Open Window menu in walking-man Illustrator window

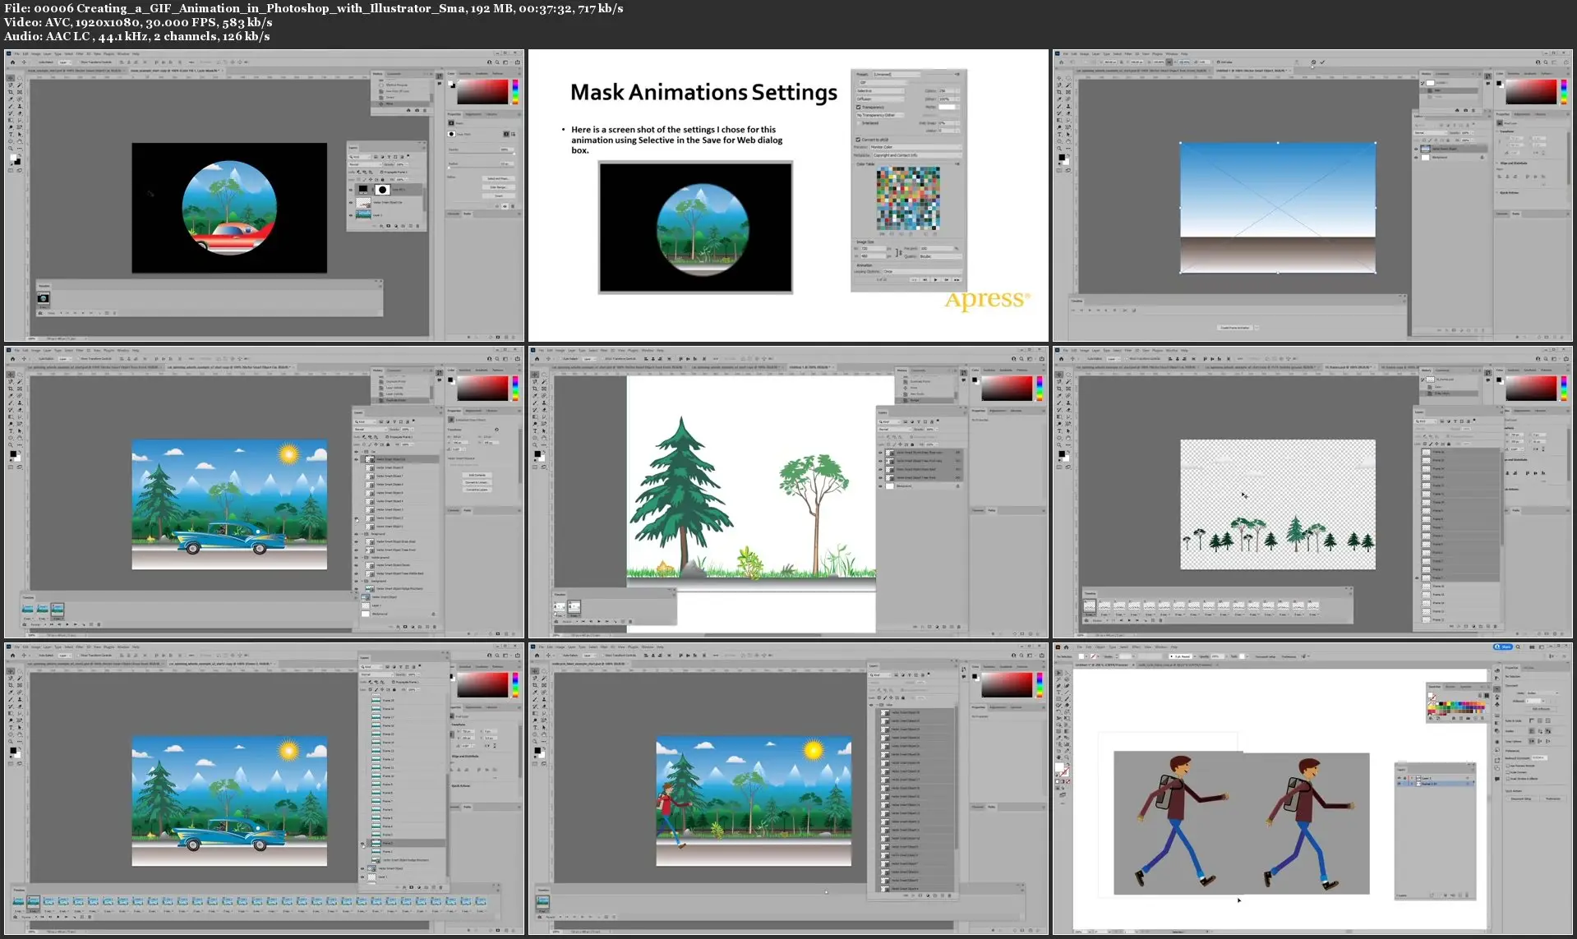click(x=1160, y=647)
